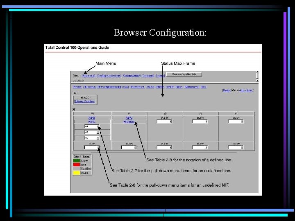
Task: Click the Save configuration data button
Action: click(184, 74)
